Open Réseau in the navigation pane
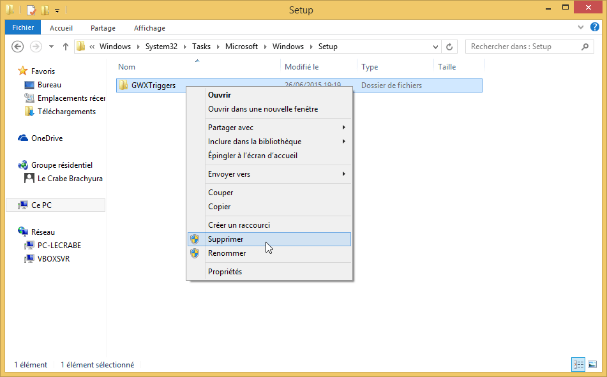 click(43, 232)
